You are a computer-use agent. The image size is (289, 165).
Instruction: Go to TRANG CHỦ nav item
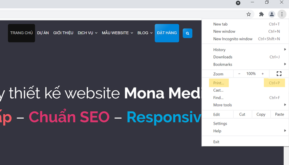tap(21, 33)
